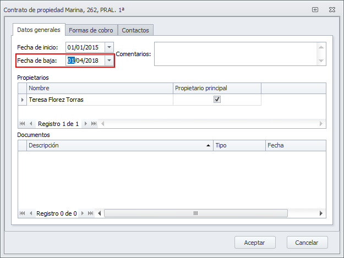Image resolution: width=344 pixels, height=258 pixels.
Task: Go to last record in Propietarios navigator
Action: 94,124
